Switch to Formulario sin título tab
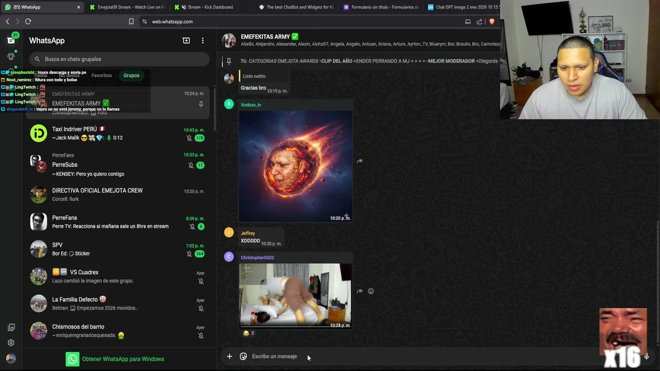The width and height of the screenshot is (660, 371). coord(381,7)
